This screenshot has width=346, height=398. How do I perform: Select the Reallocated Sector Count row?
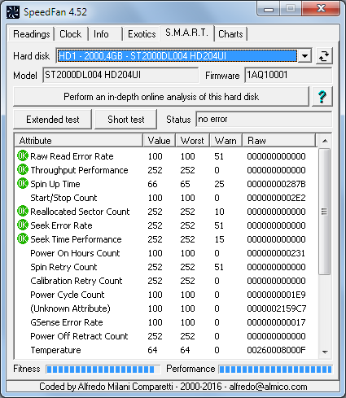tap(166, 212)
